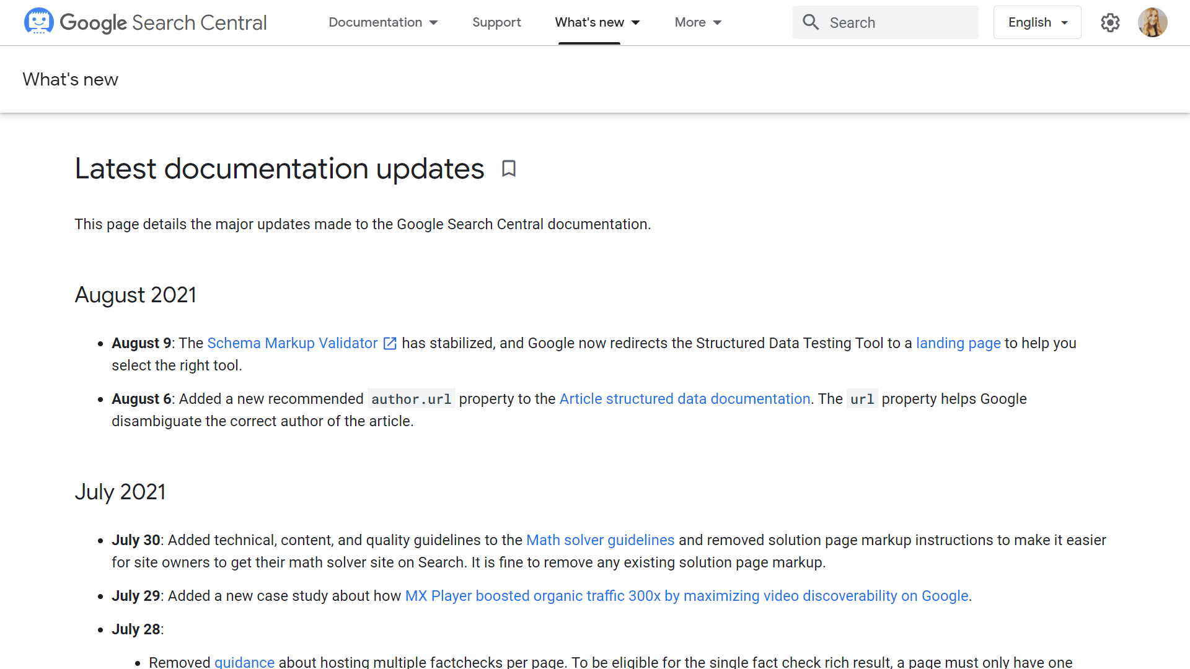This screenshot has height=669, width=1190.
Task: Follow the landing page link
Action: pyautogui.click(x=958, y=343)
